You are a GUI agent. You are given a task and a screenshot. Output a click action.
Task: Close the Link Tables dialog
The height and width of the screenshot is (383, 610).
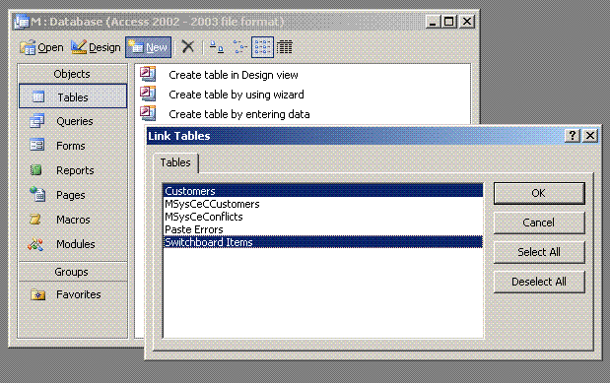[x=590, y=135]
